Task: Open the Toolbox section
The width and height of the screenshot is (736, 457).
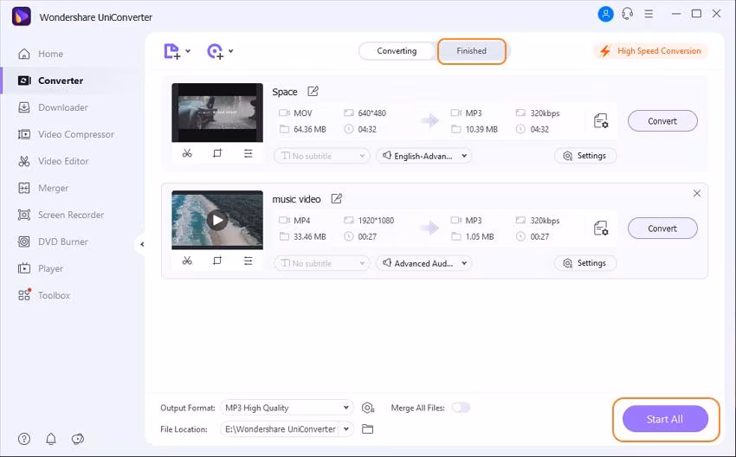Action: pos(43,295)
